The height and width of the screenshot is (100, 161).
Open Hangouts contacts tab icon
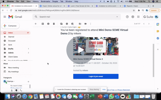pos(12,90)
